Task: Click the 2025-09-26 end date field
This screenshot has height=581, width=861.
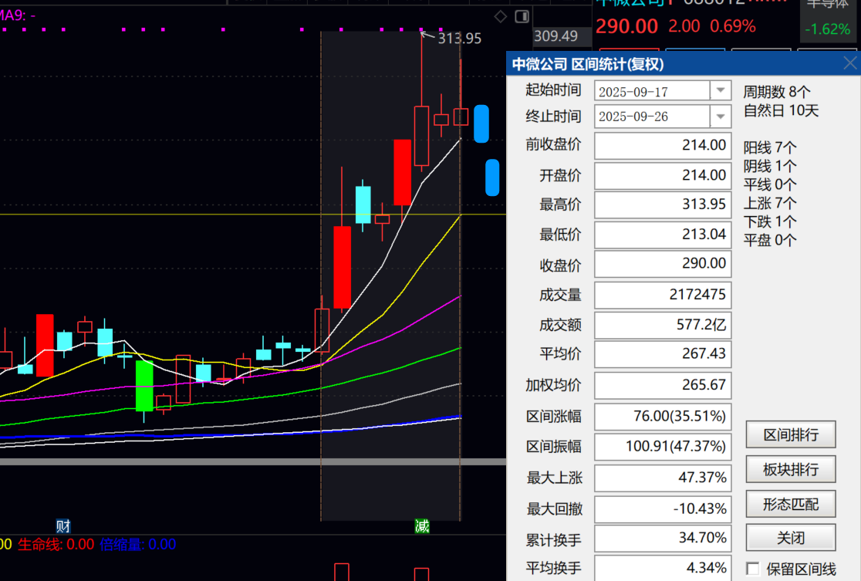Action: (652, 117)
